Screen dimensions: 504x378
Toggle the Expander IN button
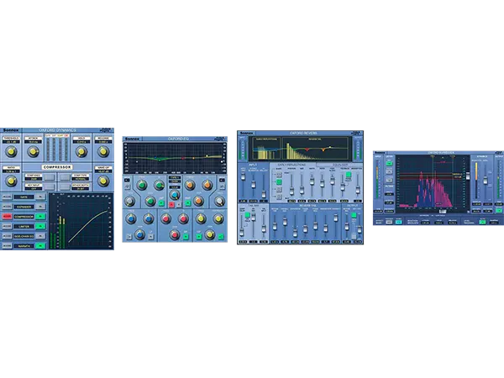(40, 207)
